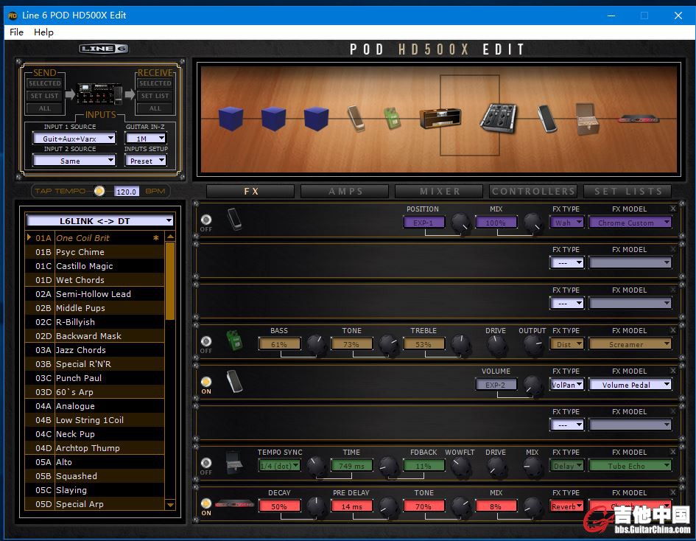Turn off the Volume Pedal effect
This screenshot has height=541, width=696.
[206, 382]
